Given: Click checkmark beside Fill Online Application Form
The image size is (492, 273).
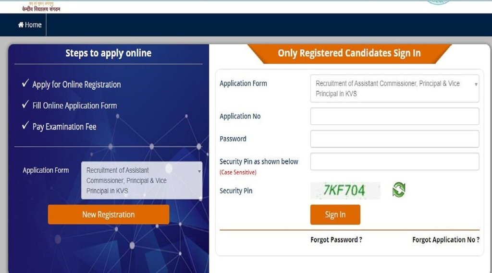Looking at the screenshot, I should tap(25, 105).
